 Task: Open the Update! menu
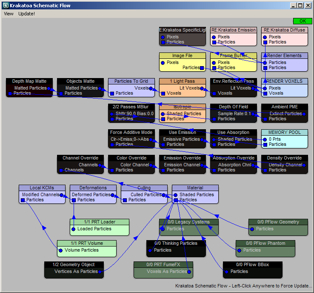pyautogui.click(x=26, y=14)
